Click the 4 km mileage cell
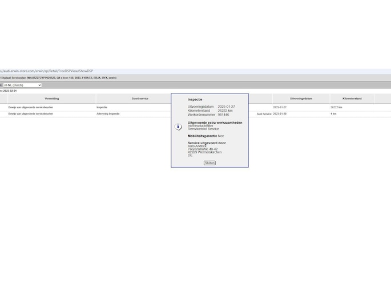The width and height of the screenshot is (391, 293). (333, 113)
